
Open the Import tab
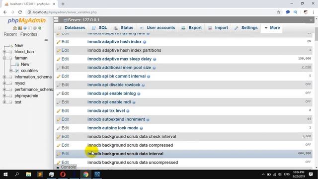click(218, 28)
